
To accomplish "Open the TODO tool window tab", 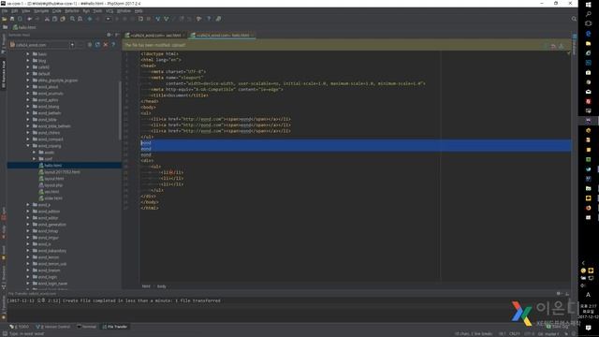I will coord(20,327).
